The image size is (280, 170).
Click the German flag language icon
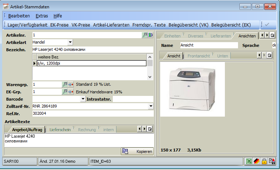click(x=256, y=161)
